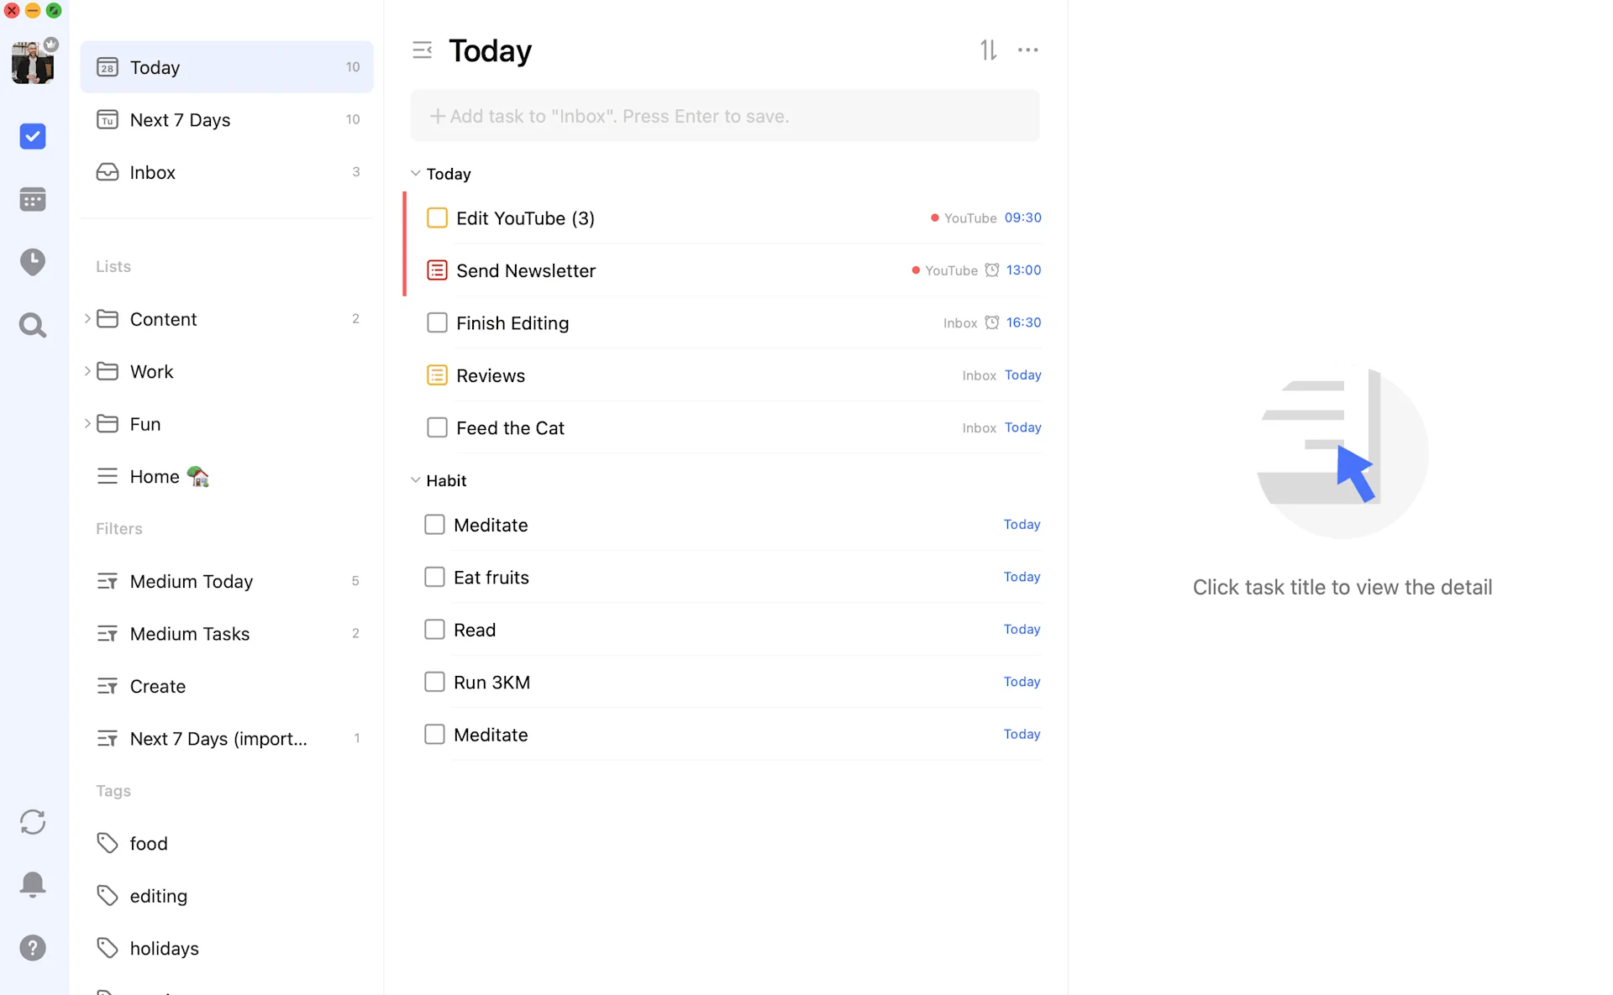Open the calendar view icon
Image resolution: width=1613 pixels, height=995 pixels.
tap(32, 199)
